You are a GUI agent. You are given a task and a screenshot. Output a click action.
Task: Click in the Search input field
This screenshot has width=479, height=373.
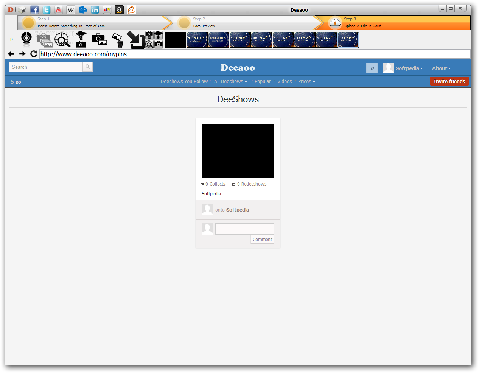46,67
